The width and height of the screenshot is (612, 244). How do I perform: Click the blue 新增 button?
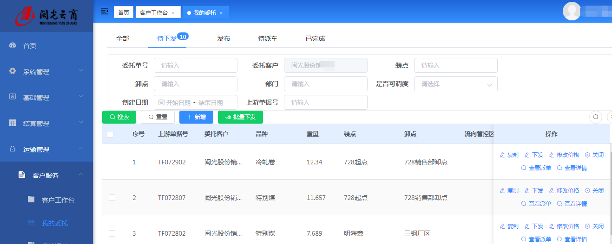[x=196, y=117]
